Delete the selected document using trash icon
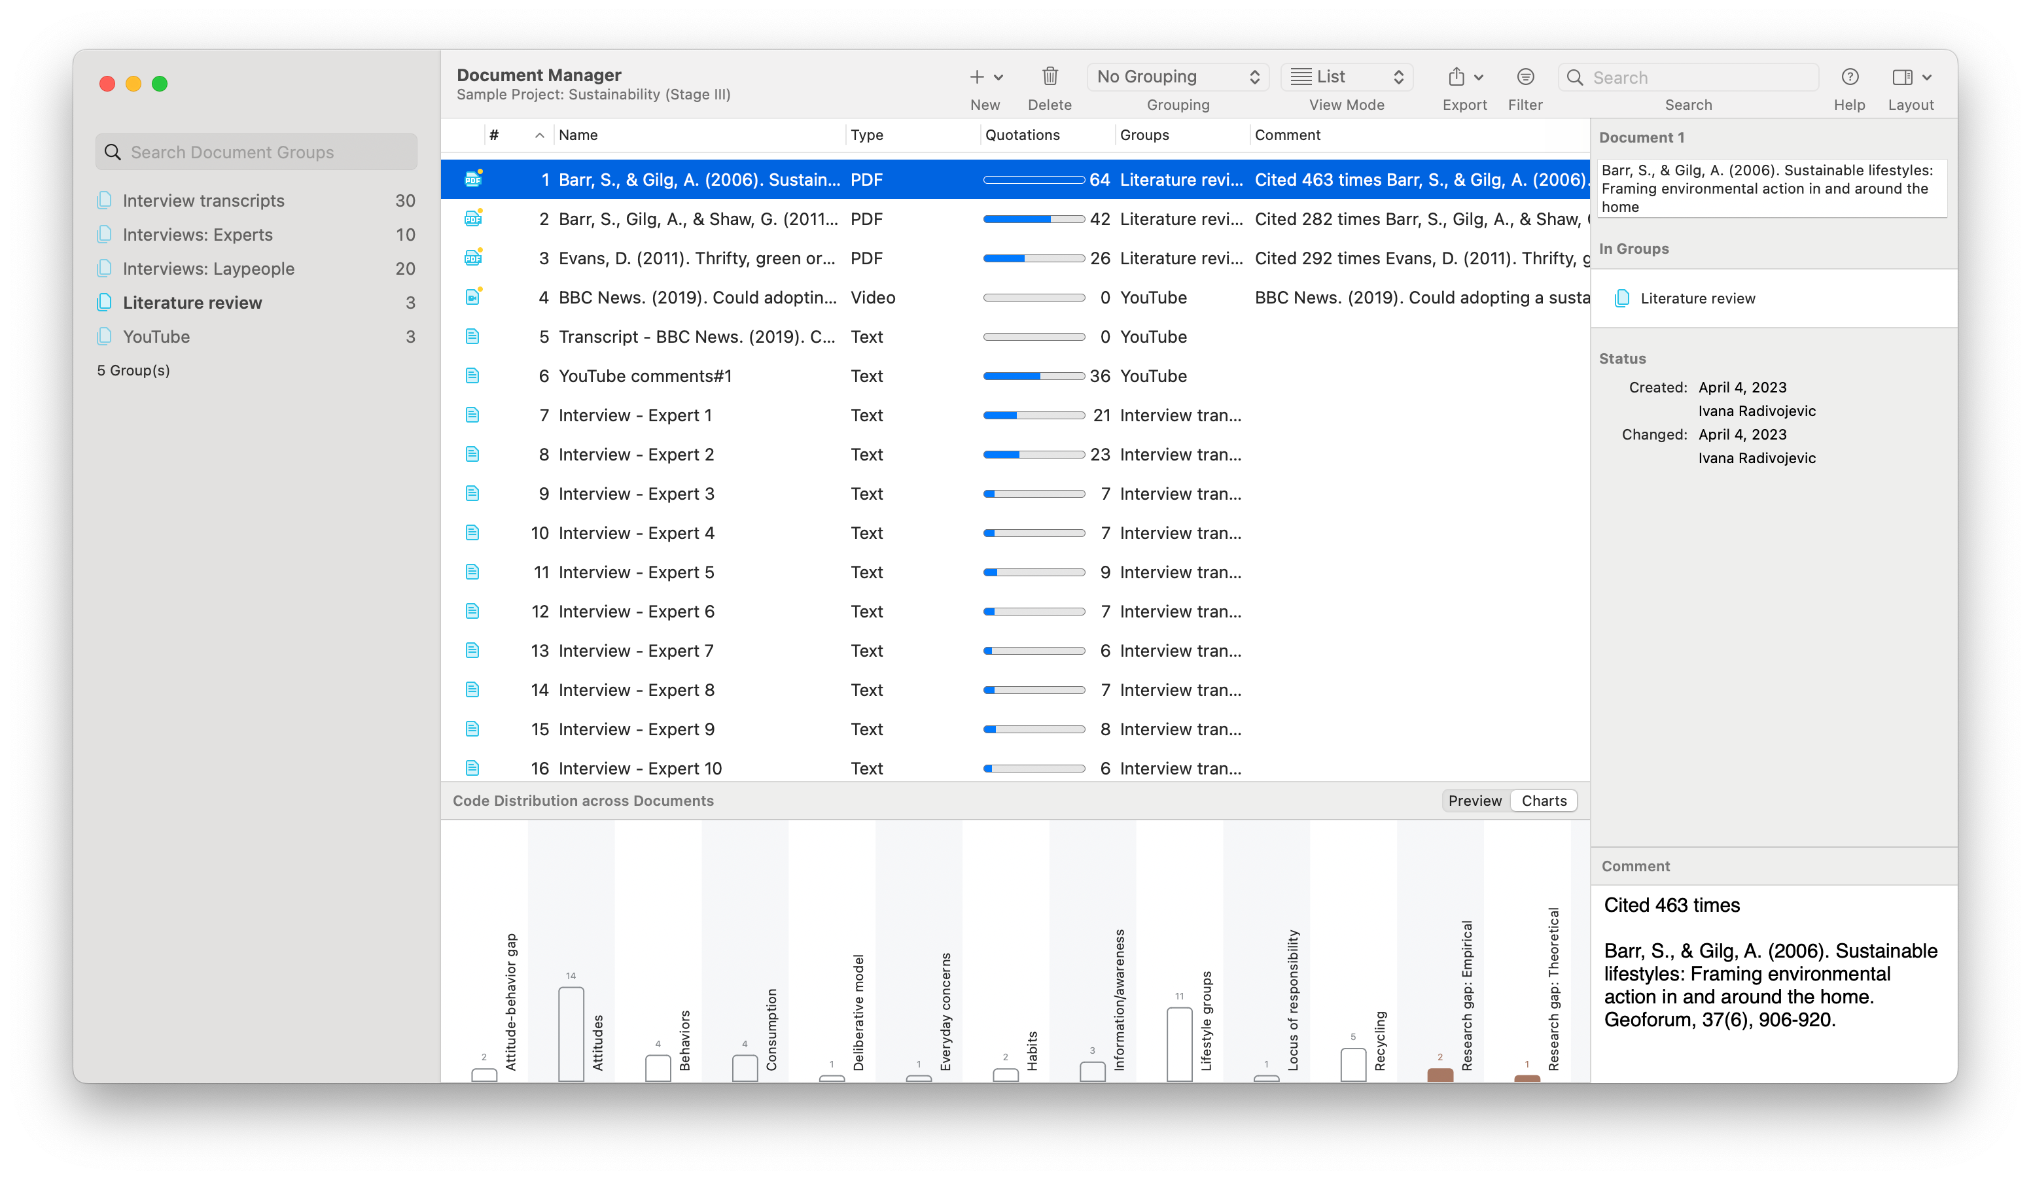The height and width of the screenshot is (1180, 2031). (1050, 77)
